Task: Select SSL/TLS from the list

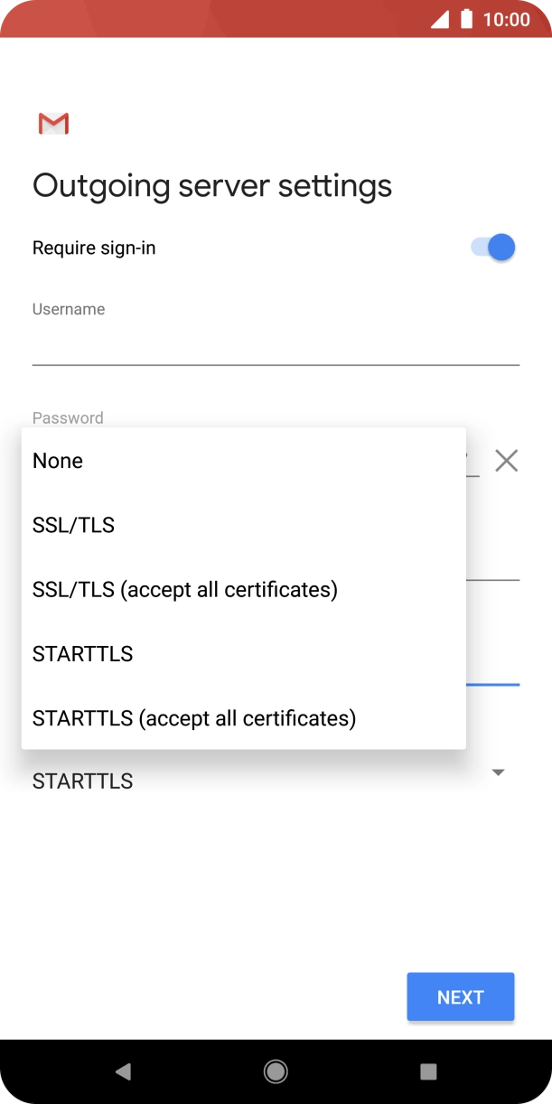Action: [73, 525]
